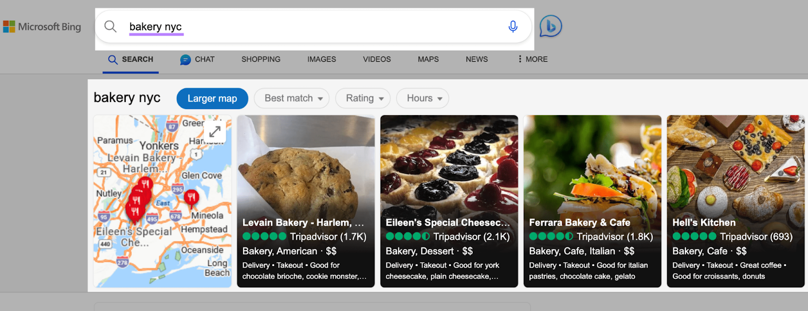Go to the Maps tab

428,59
